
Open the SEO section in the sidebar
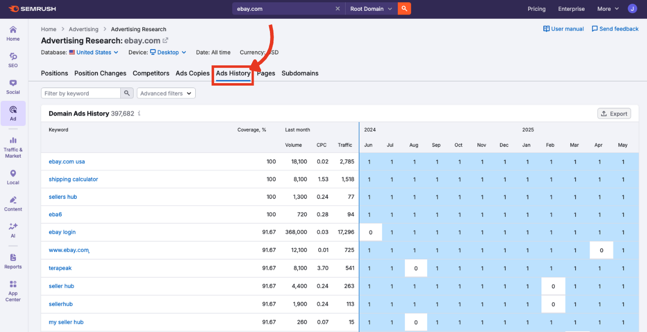(12, 59)
